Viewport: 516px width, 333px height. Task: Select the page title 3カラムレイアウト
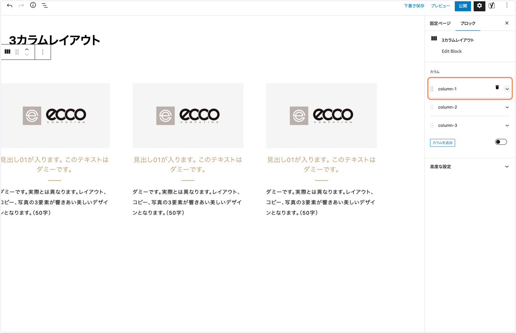pos(55,40)
